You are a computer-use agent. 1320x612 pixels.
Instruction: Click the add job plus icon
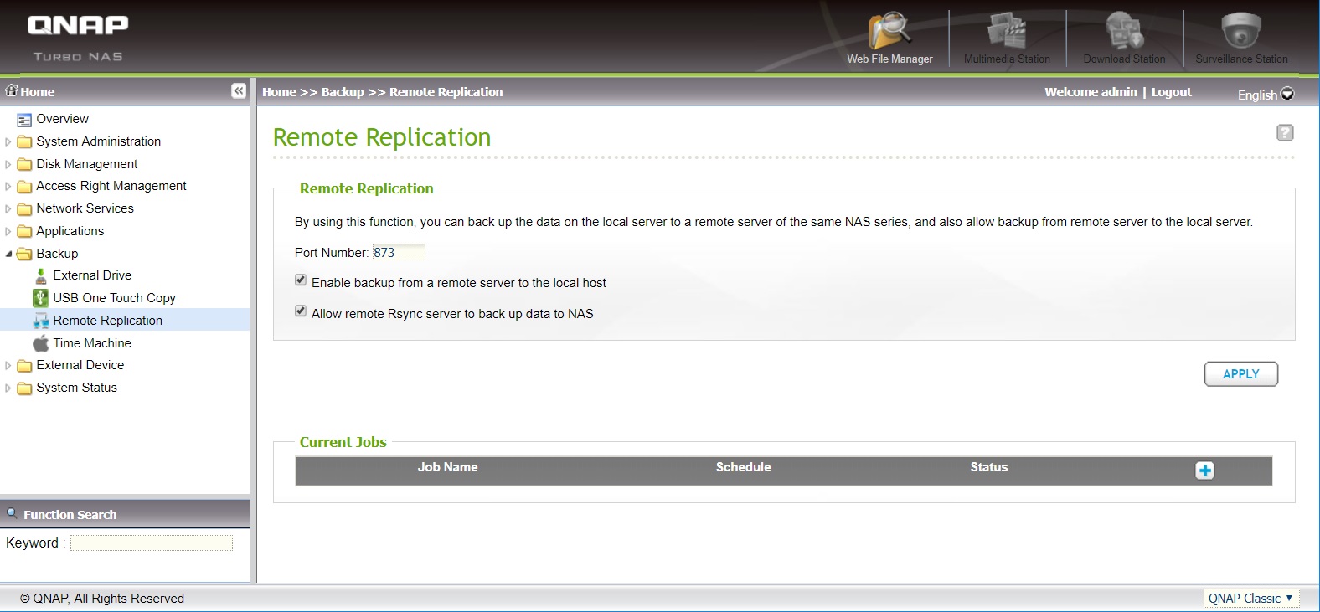(1204, 471)
